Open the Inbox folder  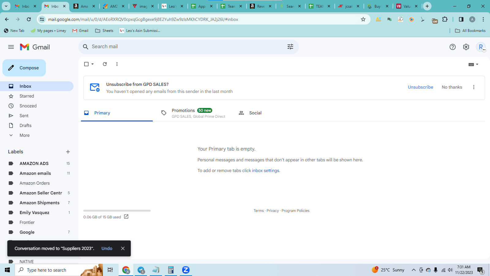click(x=37, y=86)
